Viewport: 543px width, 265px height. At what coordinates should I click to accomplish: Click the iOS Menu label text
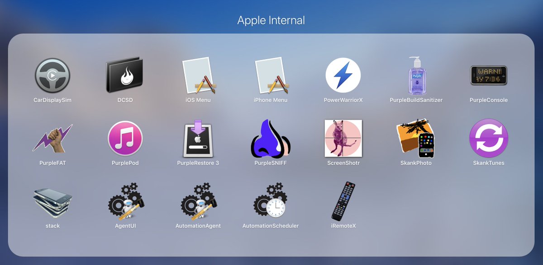pos(198,100)
